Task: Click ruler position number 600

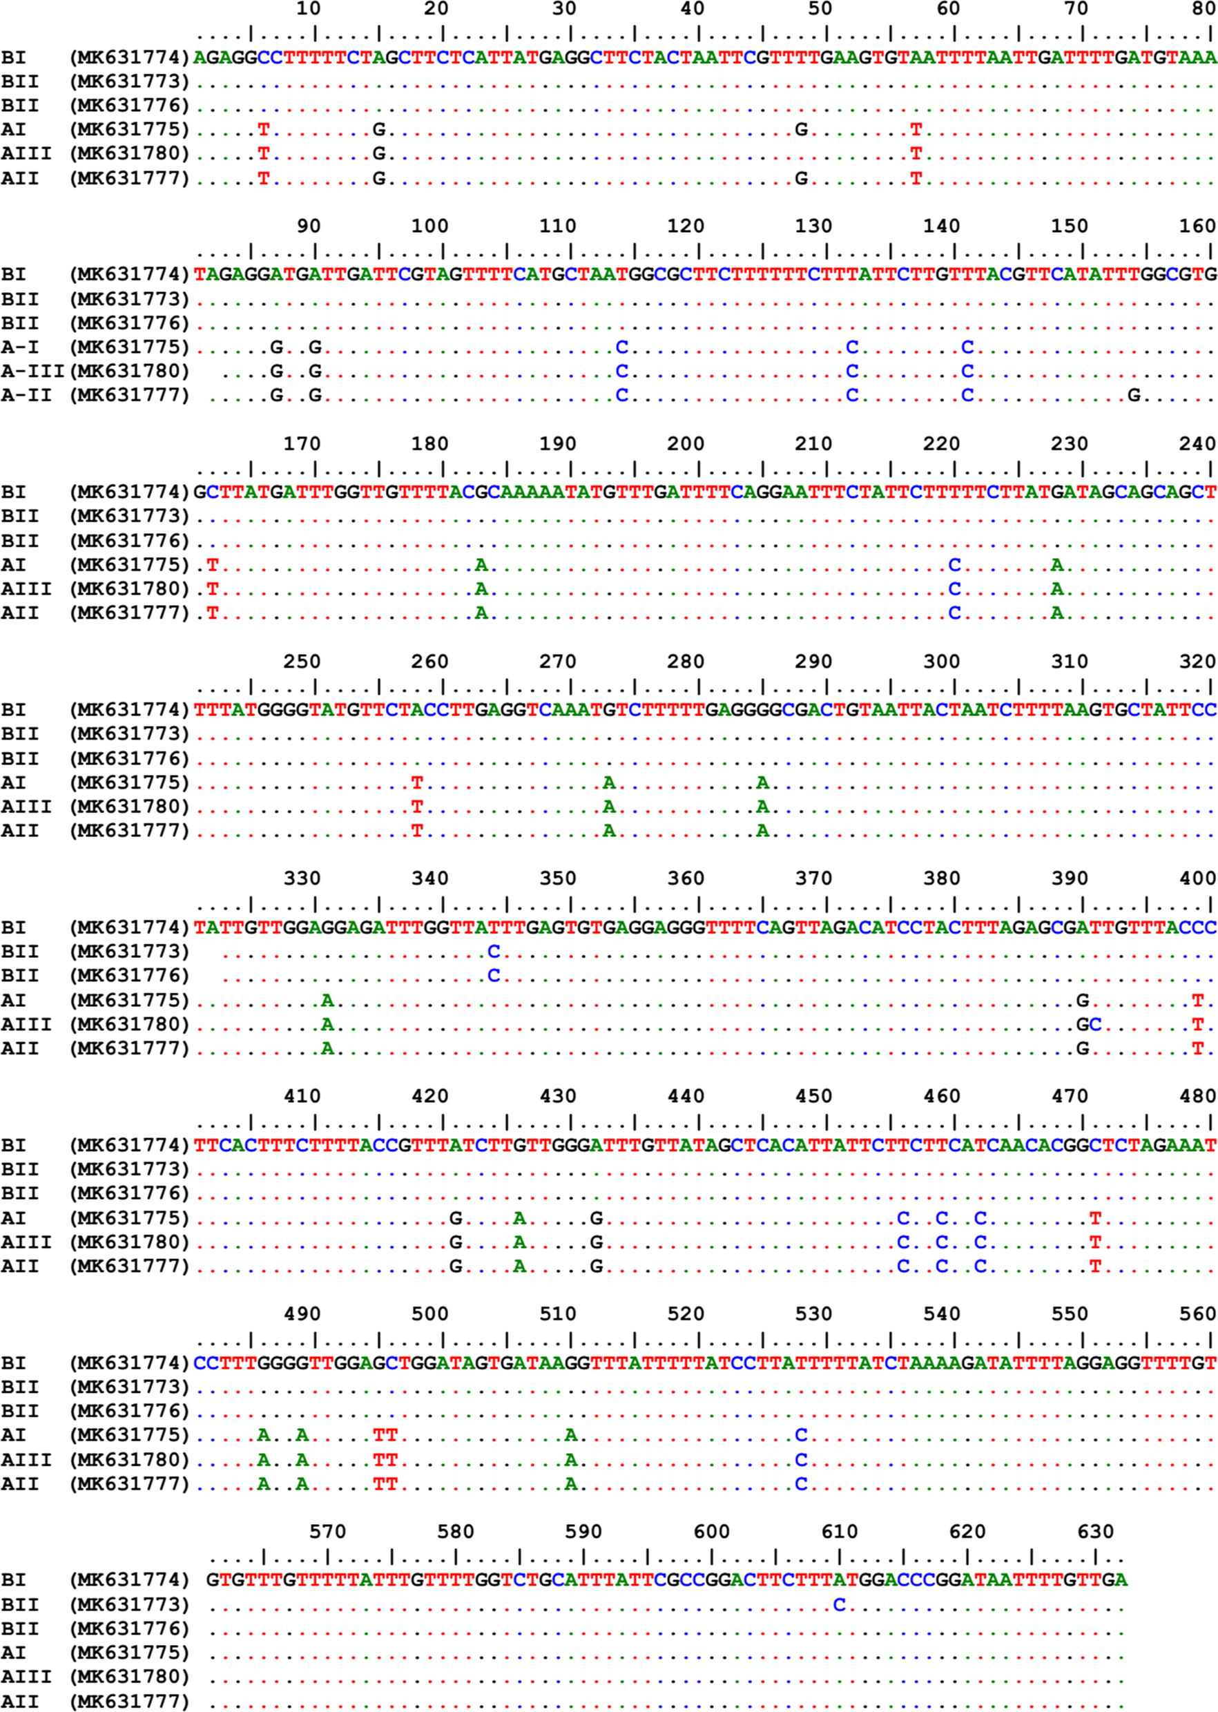Action: click(712, 1531)
